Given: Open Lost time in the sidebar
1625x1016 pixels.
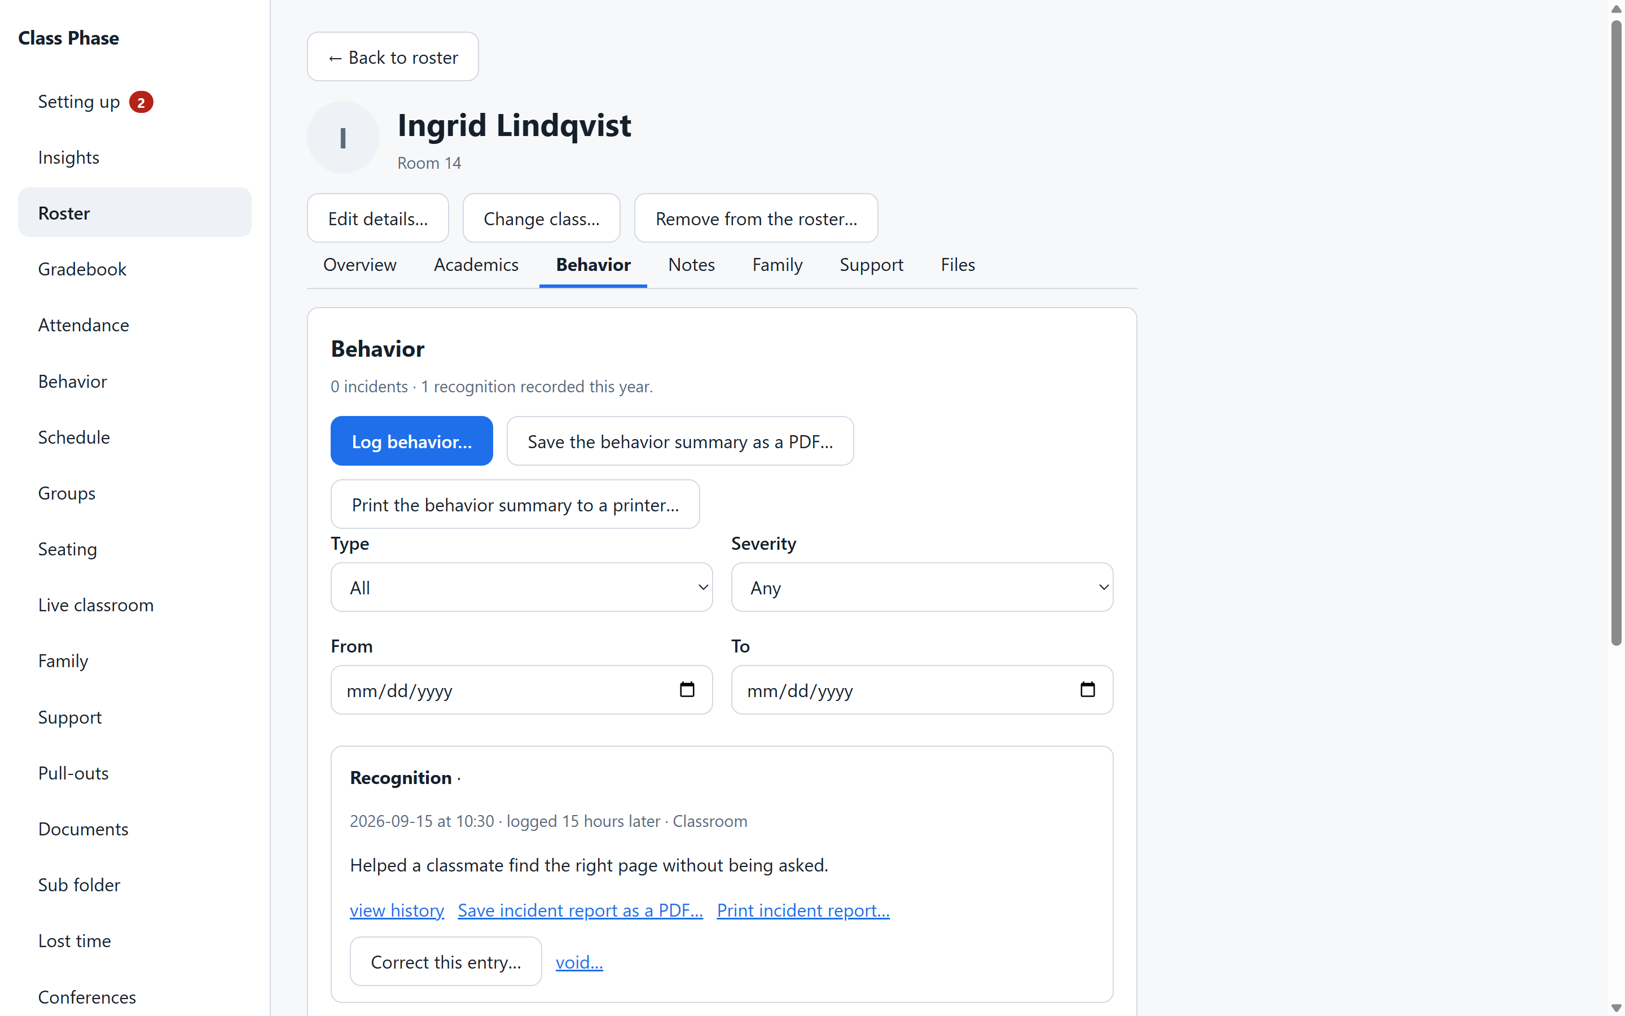Looking at the screenshot, I should (134, 941).
